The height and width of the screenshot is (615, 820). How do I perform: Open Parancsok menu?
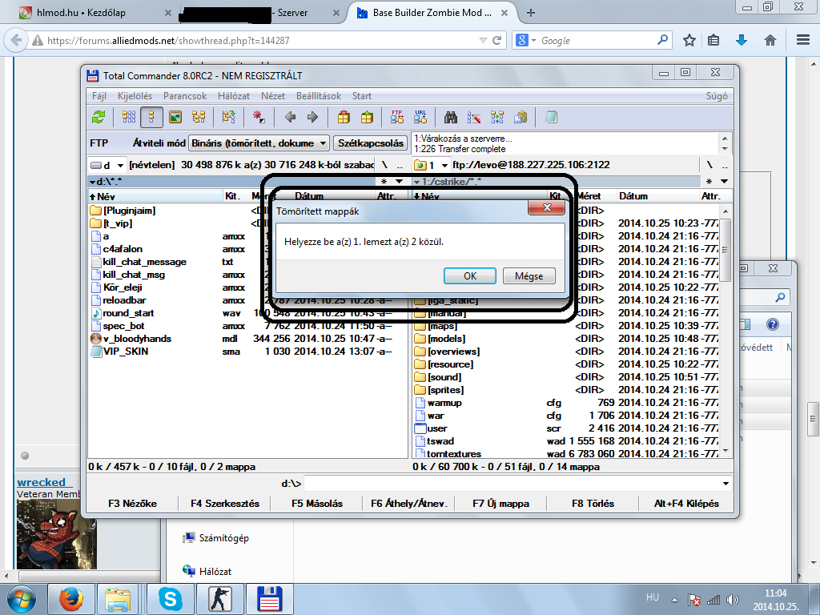[185, 96]
